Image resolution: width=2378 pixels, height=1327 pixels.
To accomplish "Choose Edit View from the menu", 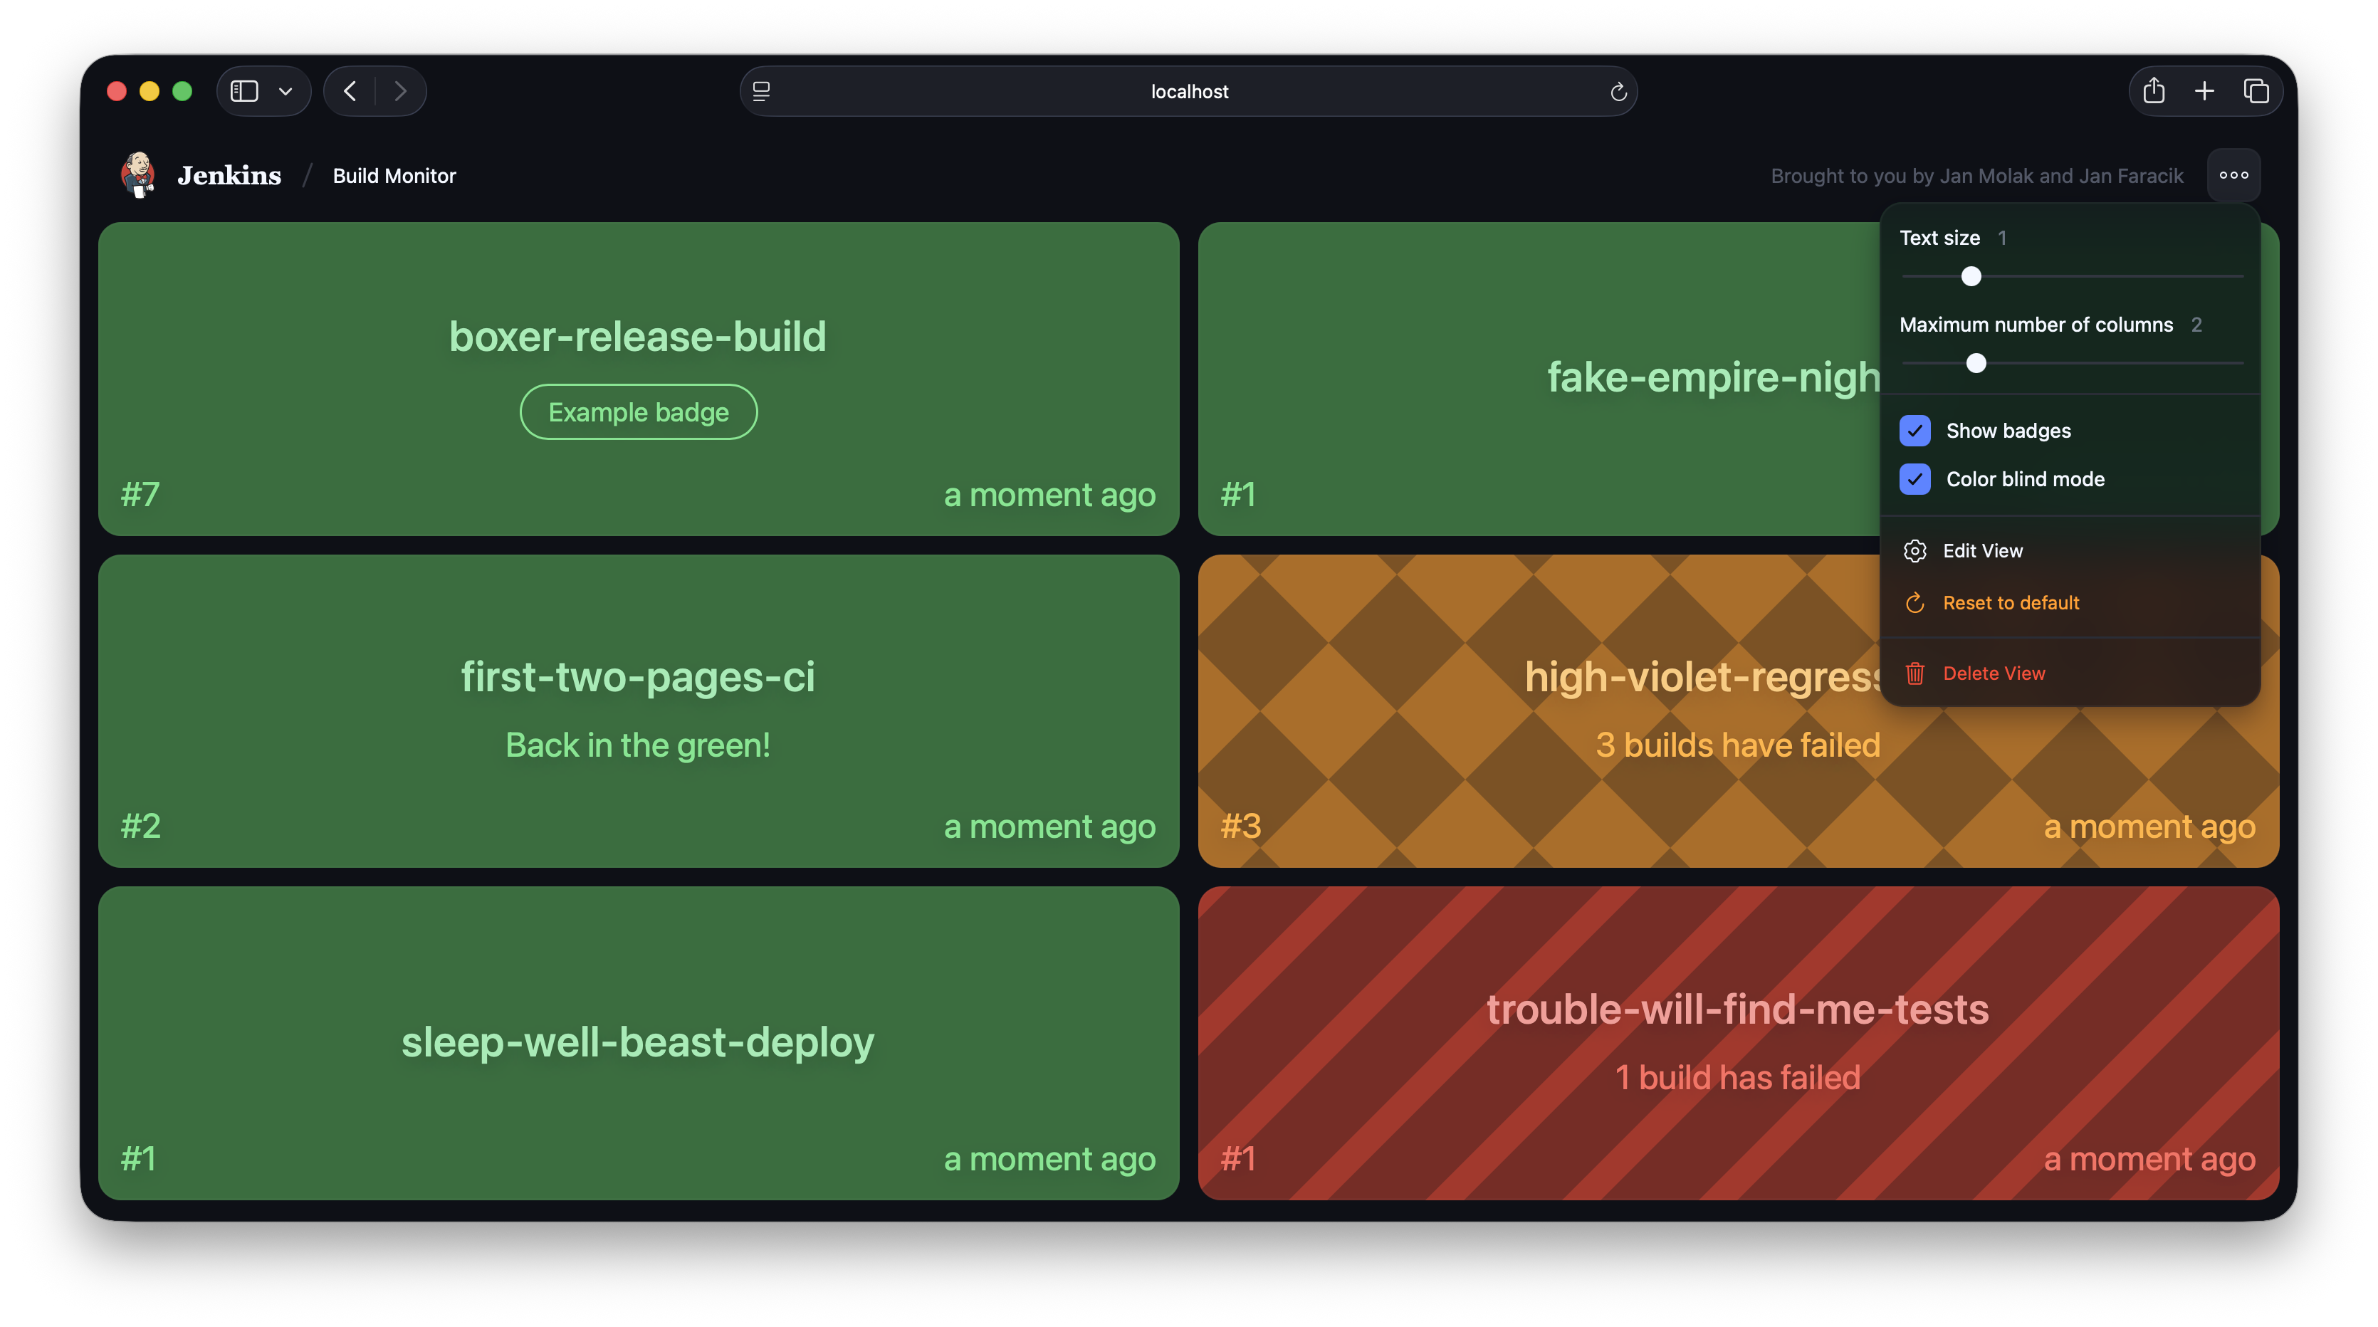I will 1982,551.
